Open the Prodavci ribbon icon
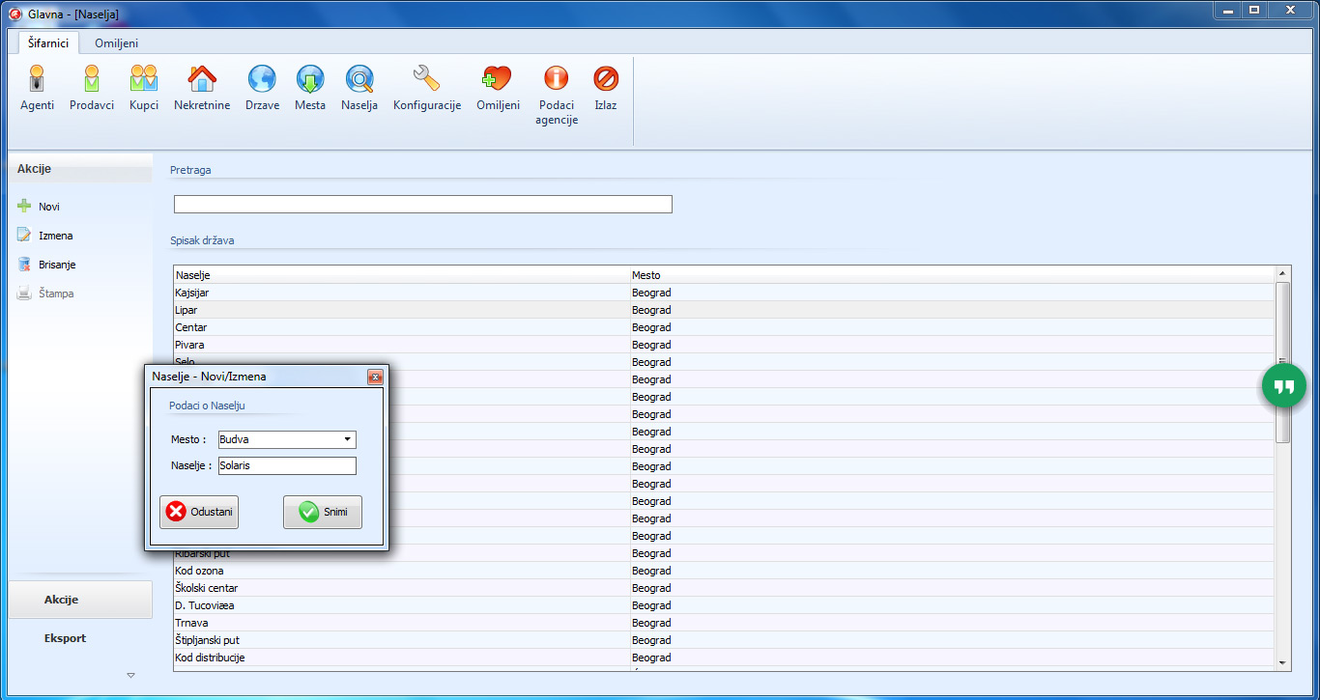The width and height of the screenshot is (1320, 700). 92,79
